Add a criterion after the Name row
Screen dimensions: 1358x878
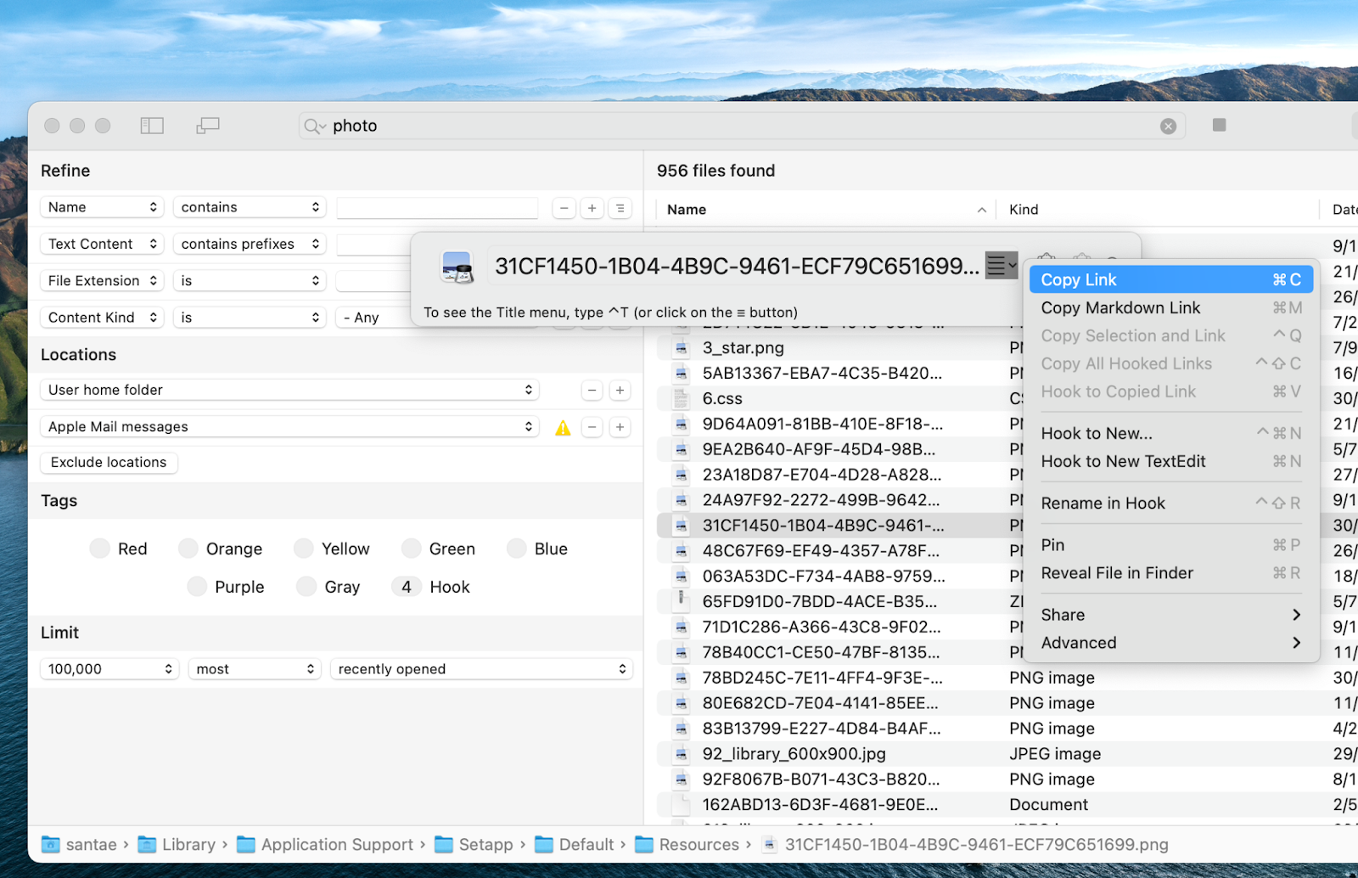[x=592, y=207]
